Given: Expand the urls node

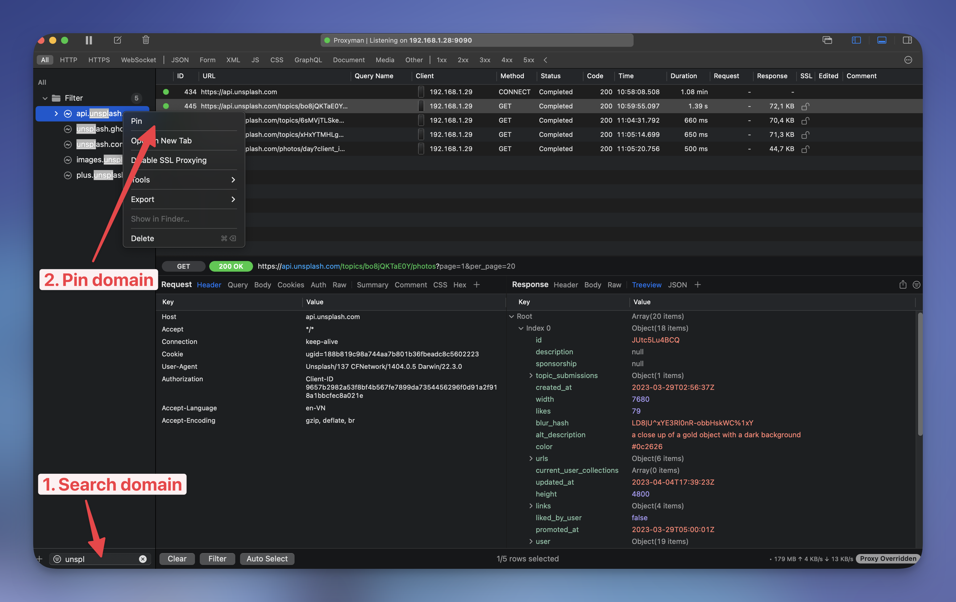Looking at the screenshot, I should click(531, 458).
